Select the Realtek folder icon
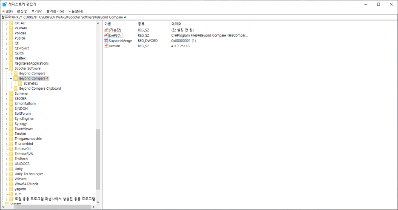This screenshot has width=398, height=210. tap(11, 58)
